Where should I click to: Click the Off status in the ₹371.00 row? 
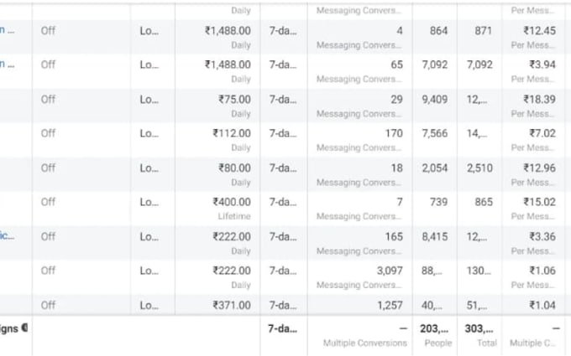point(48,305)
